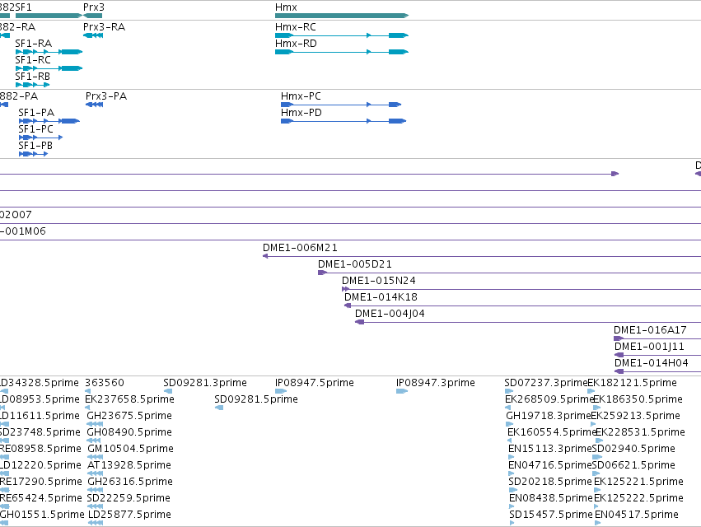Open EST EN04517.5prime

(x=637, y=515)
